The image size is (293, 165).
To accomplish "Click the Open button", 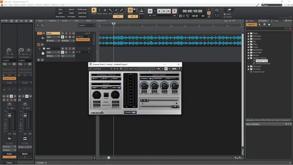I will tap(60, 13).
